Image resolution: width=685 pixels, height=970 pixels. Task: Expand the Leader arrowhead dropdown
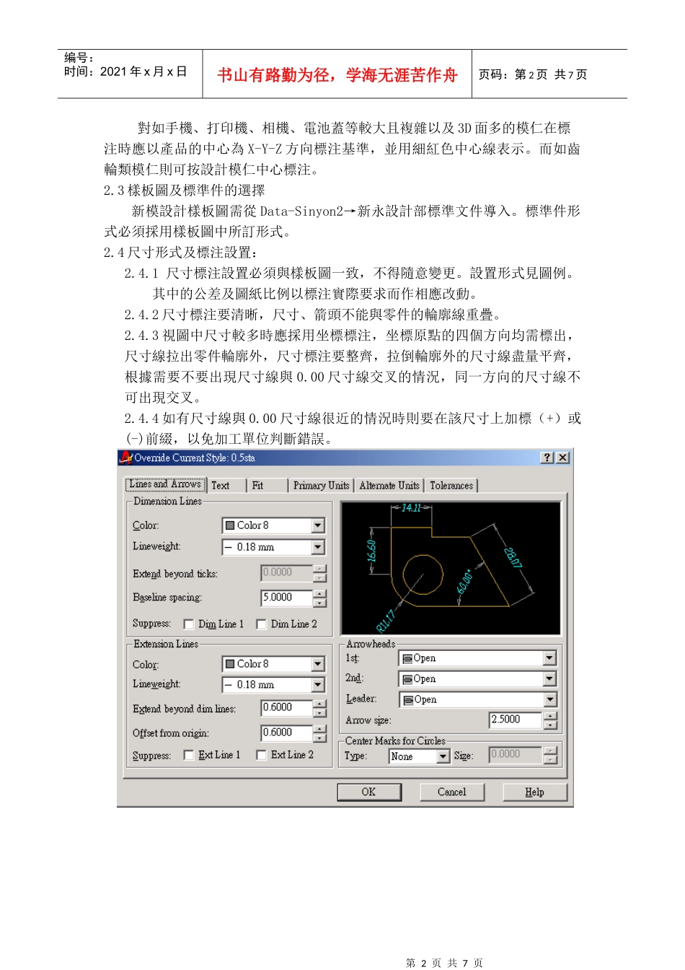tap(549, 699)
